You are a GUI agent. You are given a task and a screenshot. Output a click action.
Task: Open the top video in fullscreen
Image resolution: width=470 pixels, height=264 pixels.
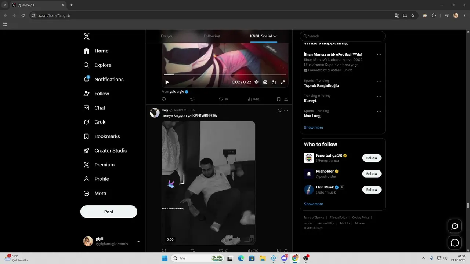pos(283,82)
